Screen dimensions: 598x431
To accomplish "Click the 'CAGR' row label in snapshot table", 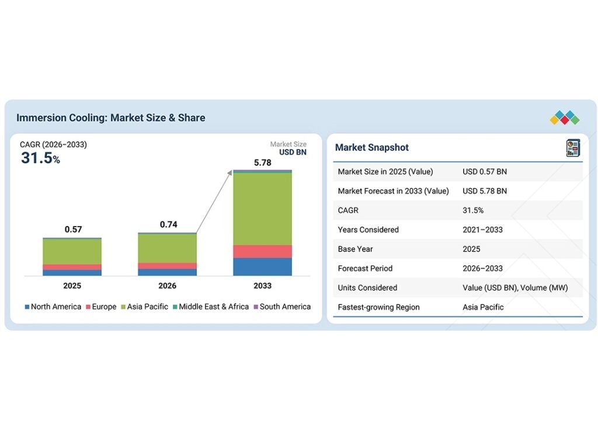I will 348,211.
